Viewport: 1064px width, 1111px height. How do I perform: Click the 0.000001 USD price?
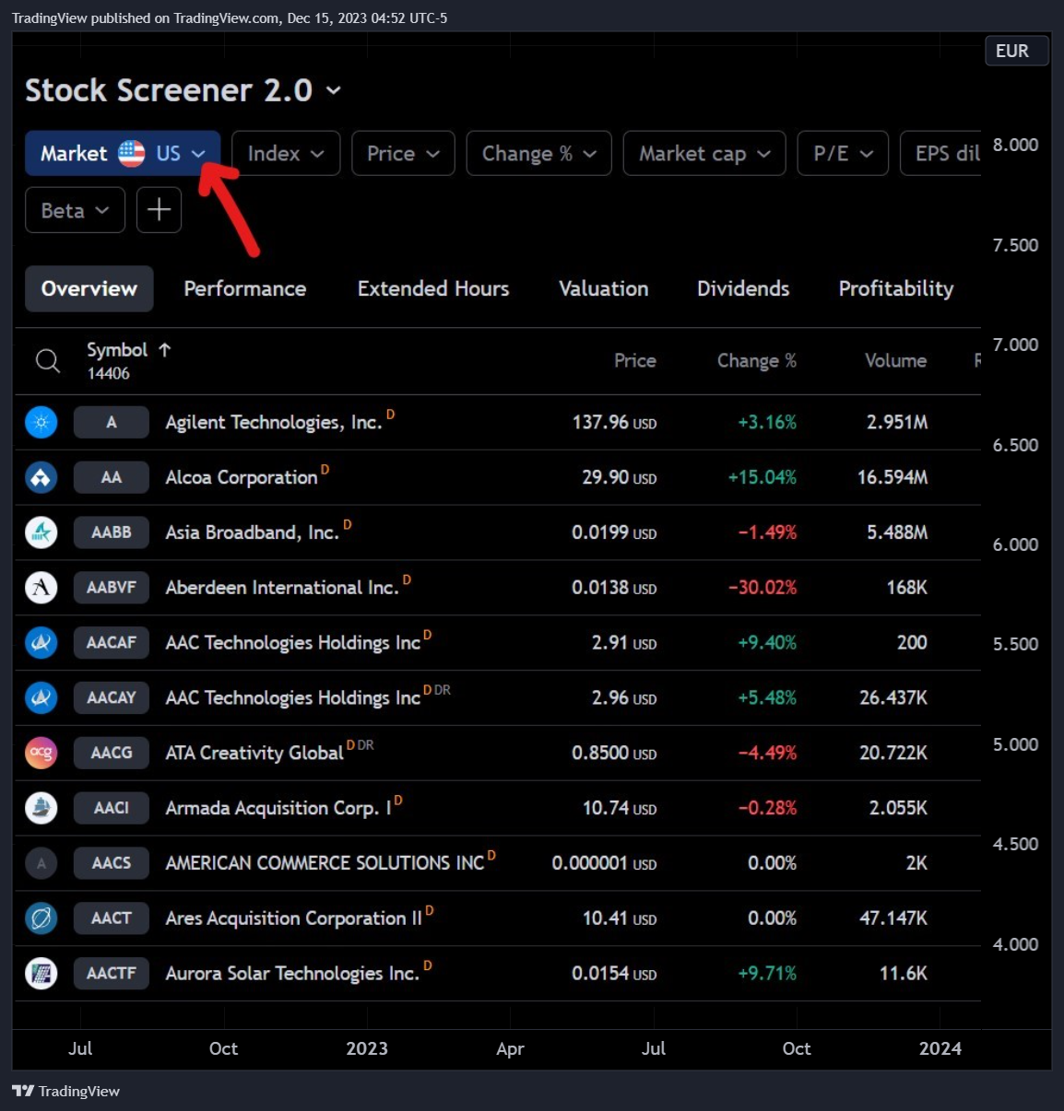(604, 863)
